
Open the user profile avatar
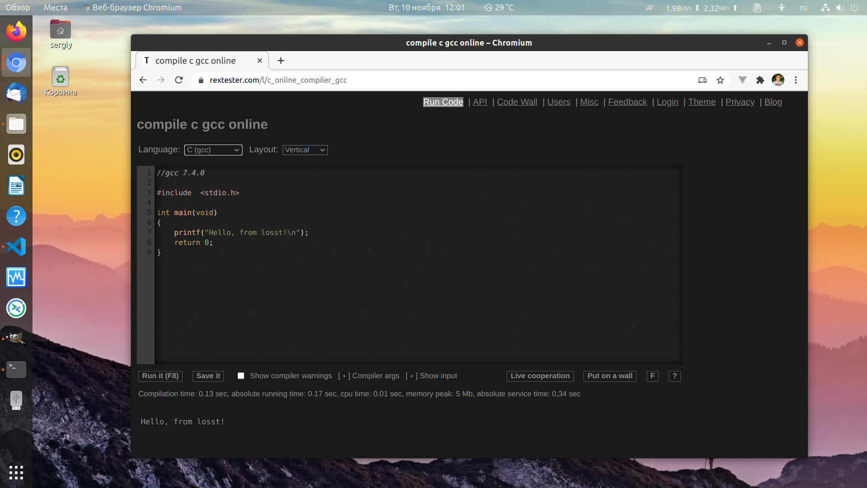click(778, 80)
